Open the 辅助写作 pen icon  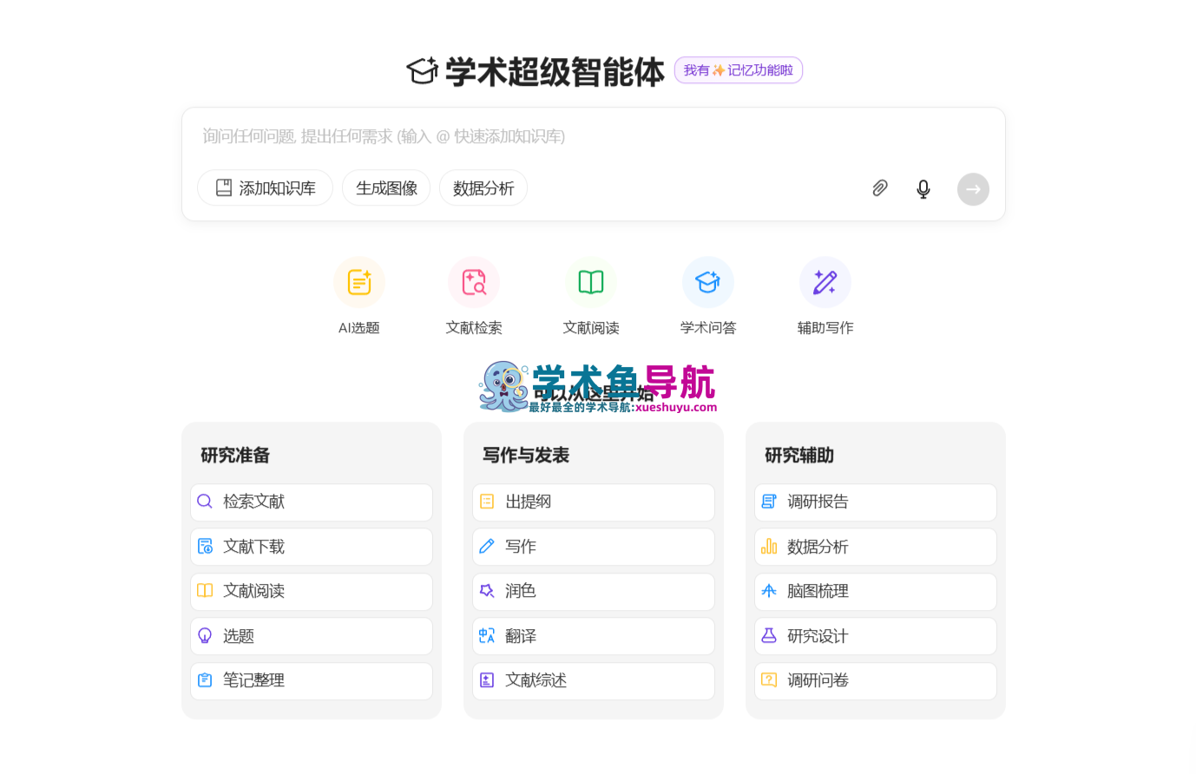[825, 281]
